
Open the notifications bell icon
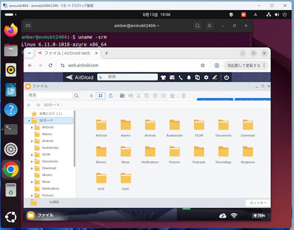click(x=189, y=78)
